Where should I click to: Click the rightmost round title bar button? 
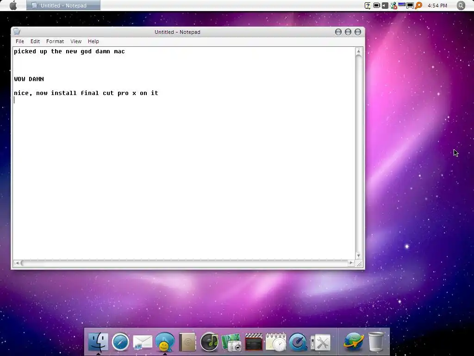[358, 32]
